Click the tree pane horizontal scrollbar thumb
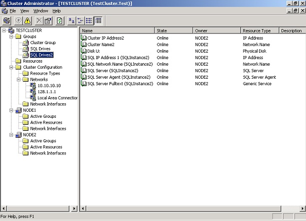The image size is (306, 221). [38, 208]
